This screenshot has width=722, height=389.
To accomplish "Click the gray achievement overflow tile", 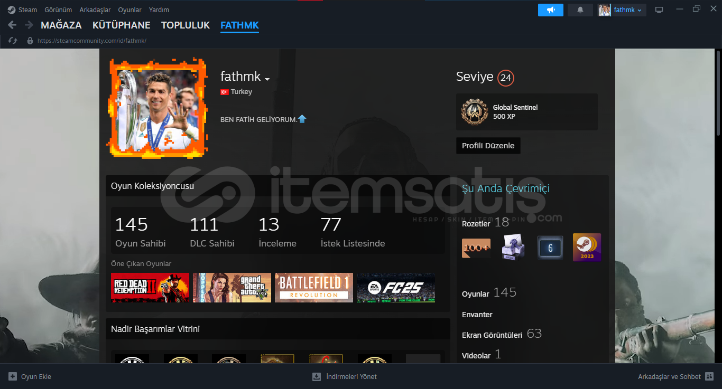I will [423, 359].
